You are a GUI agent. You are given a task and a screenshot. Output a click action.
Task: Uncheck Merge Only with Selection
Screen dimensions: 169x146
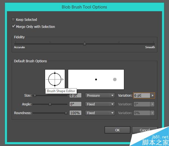coord(13,26)
